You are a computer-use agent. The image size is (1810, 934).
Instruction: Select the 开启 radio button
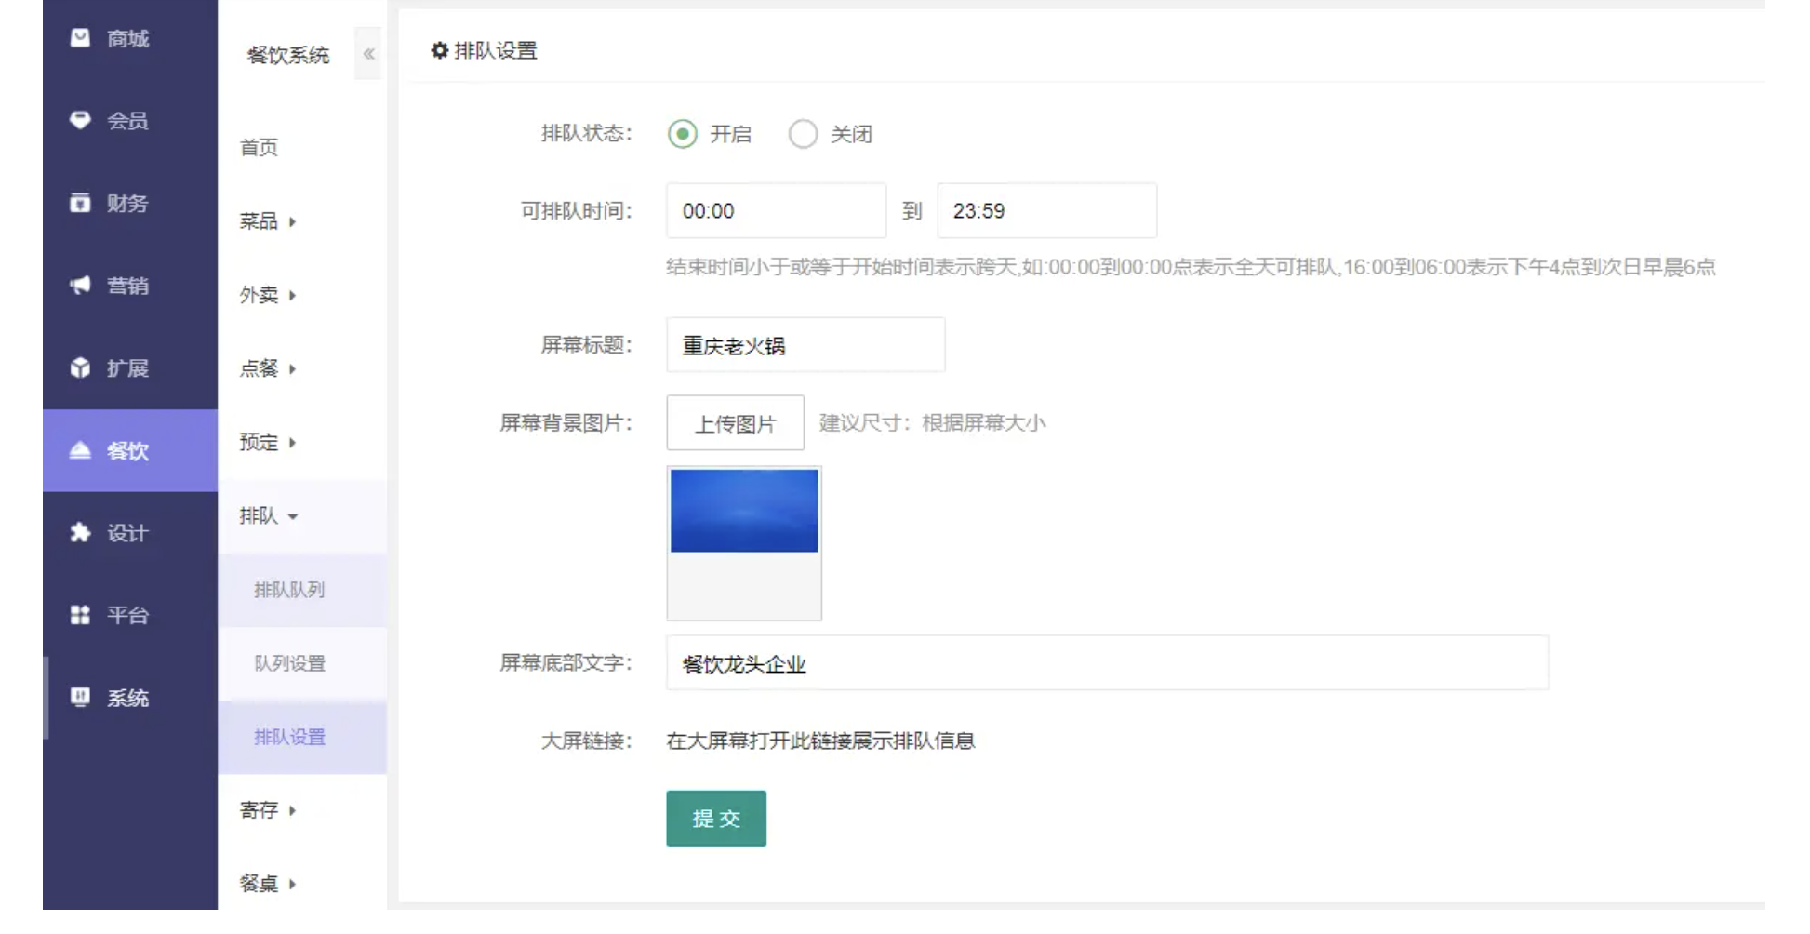coord(683,134)
